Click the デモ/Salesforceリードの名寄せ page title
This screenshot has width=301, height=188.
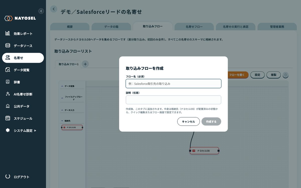click(x=101, y=12)
